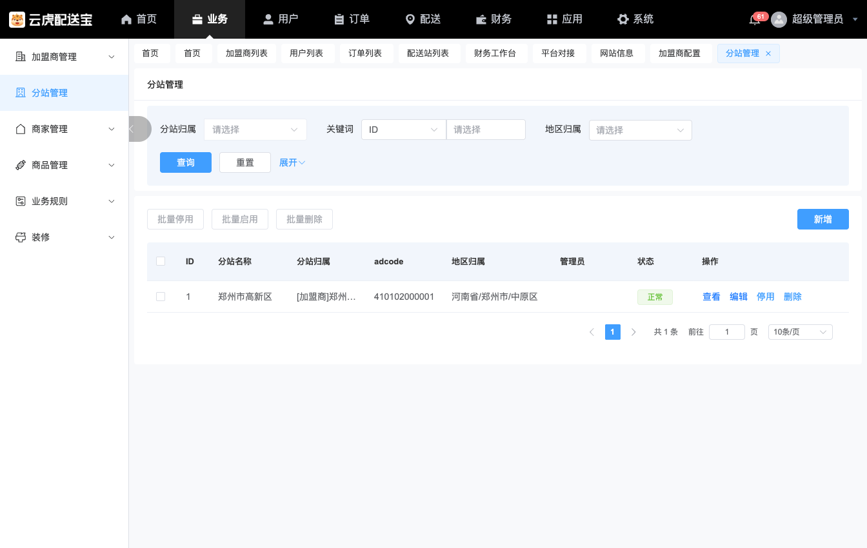Focus the 前往 page number input

point(727,332)
